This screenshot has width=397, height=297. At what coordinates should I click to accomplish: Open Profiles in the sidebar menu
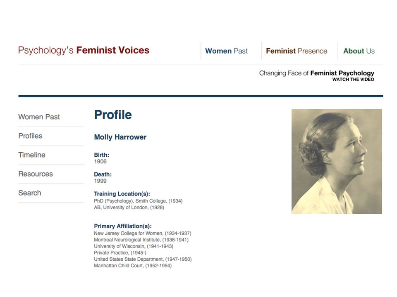30,136
